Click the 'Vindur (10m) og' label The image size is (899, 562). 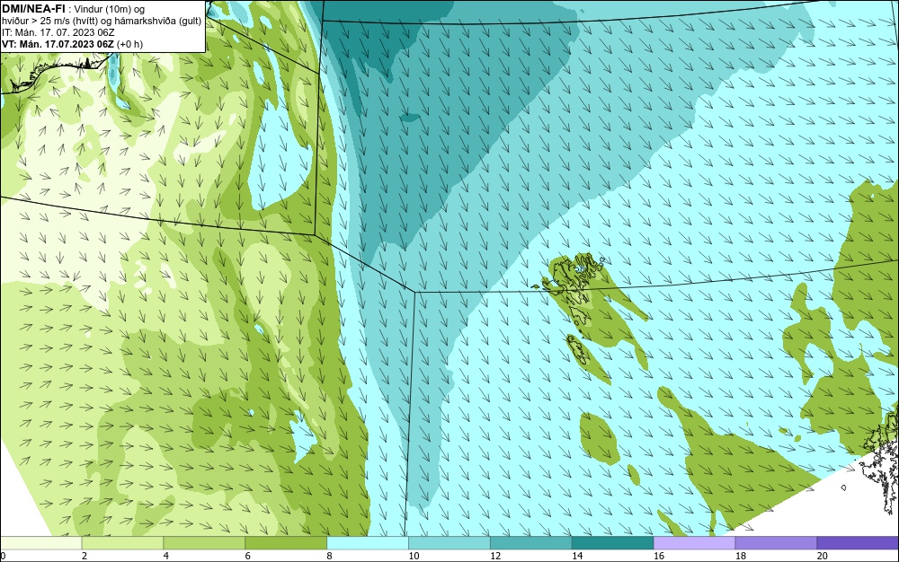click(111, 9)
